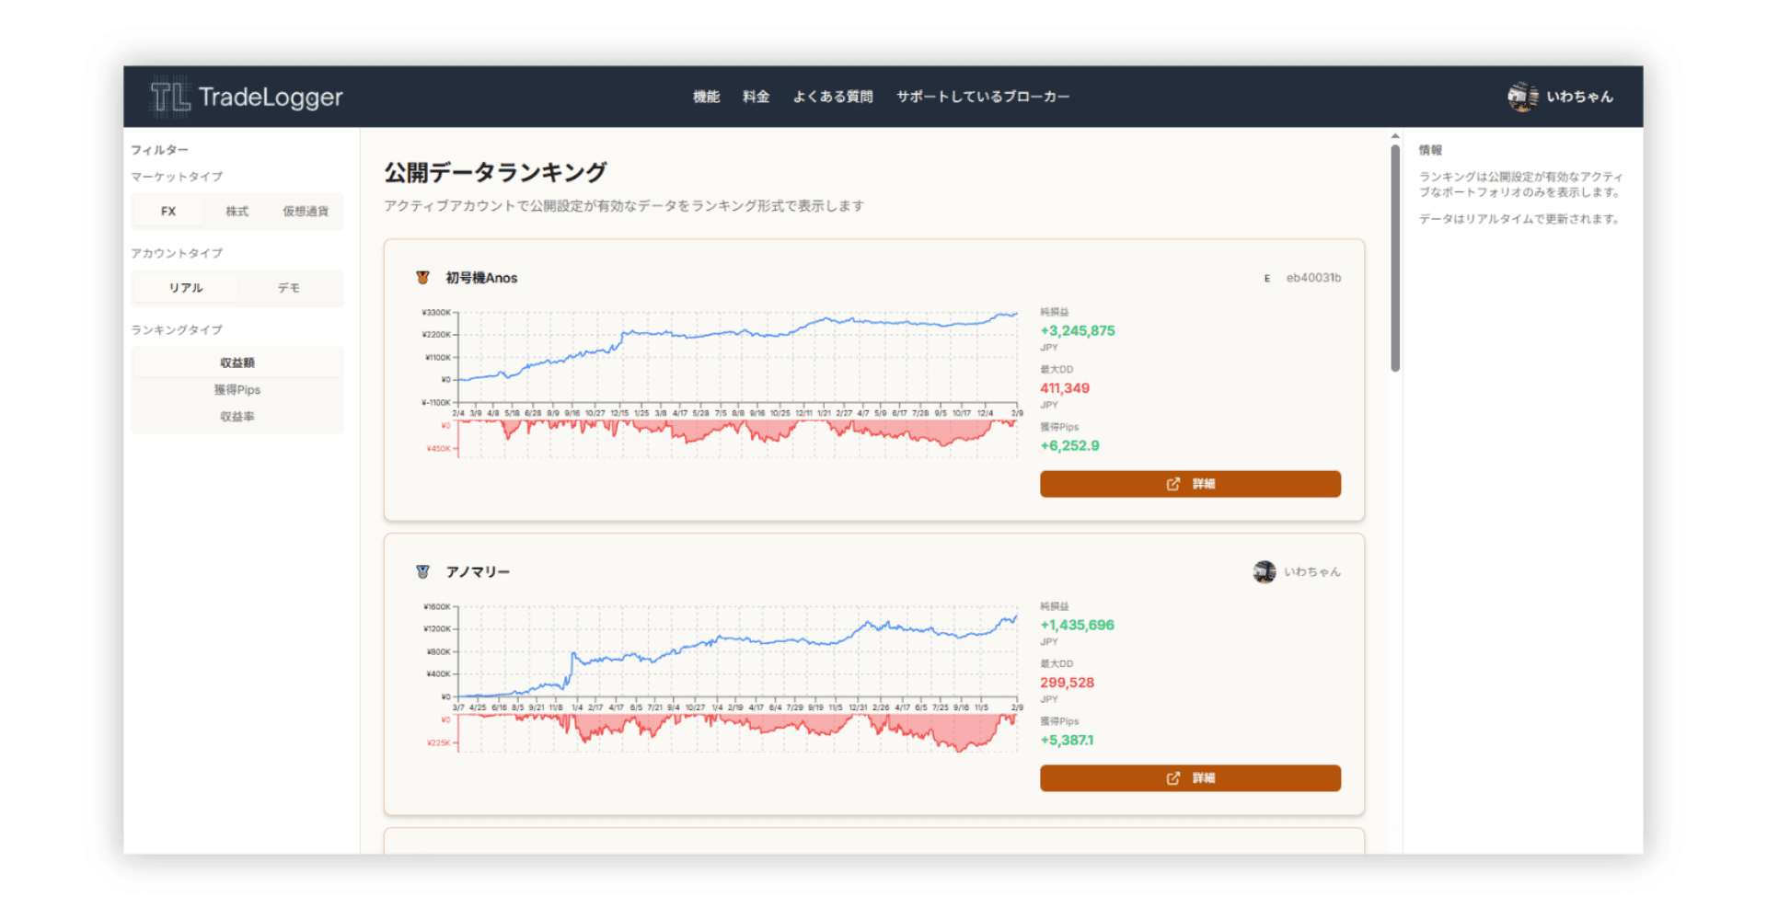Viewport: 1767px width, 920px height.
Task: Click the silver medal icon beside アノマリー
Action: [x=423, y=570]
